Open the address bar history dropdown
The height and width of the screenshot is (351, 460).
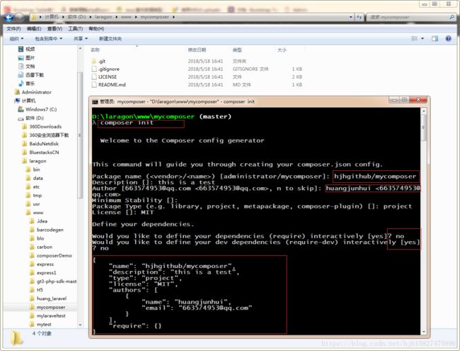[x=351, y=17]
